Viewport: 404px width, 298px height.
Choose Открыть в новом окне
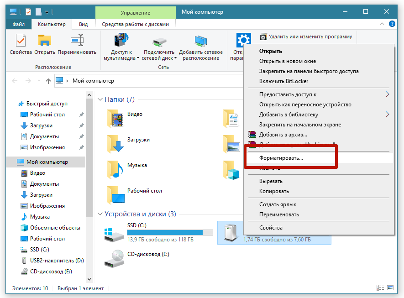pyautogui.click(x=319, y=61)
